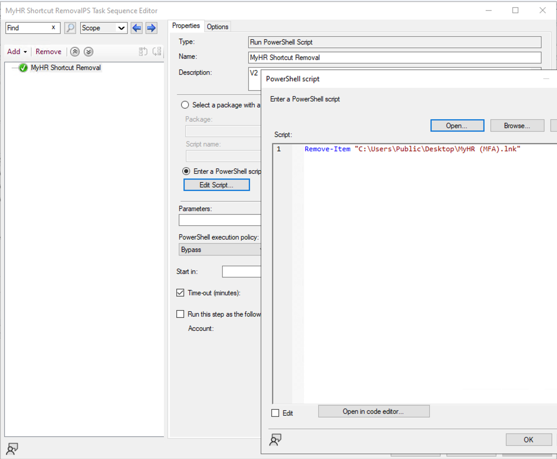
Task: Enable 'Run this step as' account checkbox
Action: click(x=181, y=314)
